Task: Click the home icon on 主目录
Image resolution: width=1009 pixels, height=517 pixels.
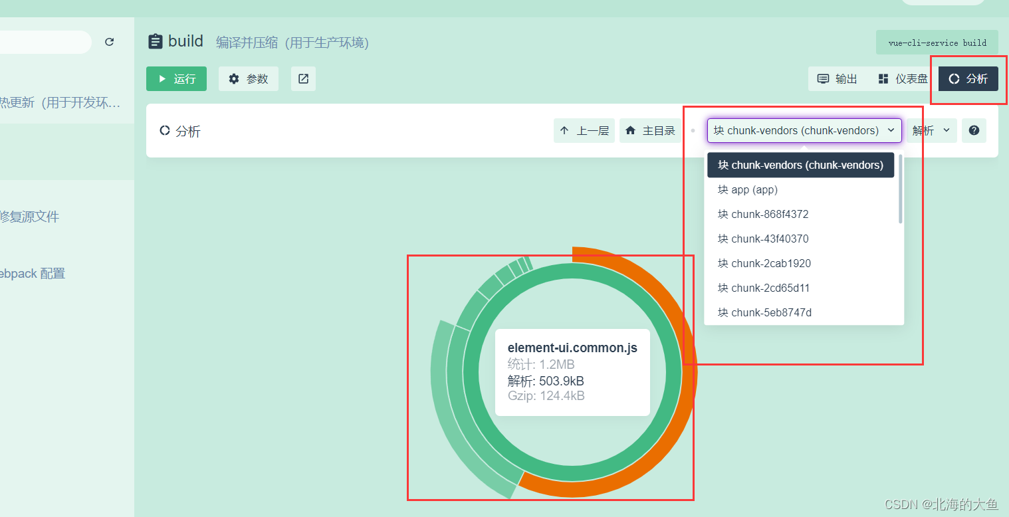Action: click(630, 130)
